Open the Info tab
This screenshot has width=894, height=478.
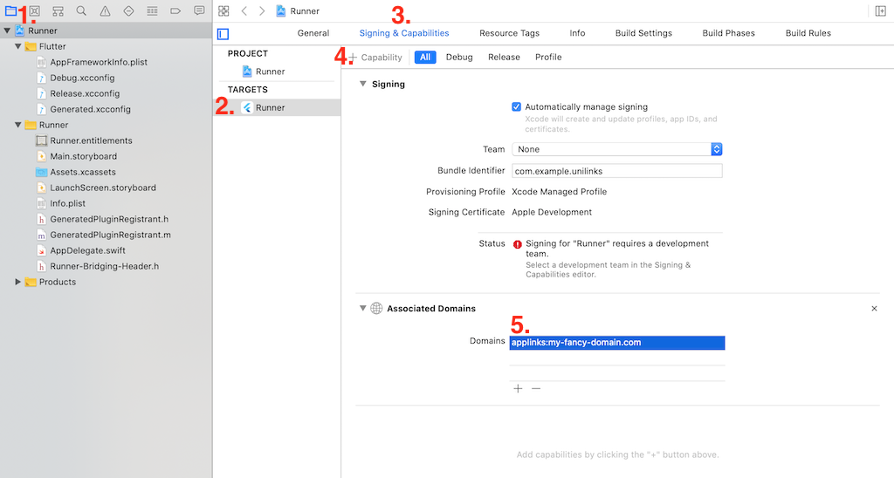coord(577,33)
